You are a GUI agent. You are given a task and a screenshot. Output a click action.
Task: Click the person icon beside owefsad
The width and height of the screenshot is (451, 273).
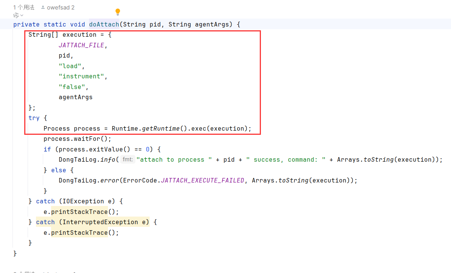[x=43, y=7]
